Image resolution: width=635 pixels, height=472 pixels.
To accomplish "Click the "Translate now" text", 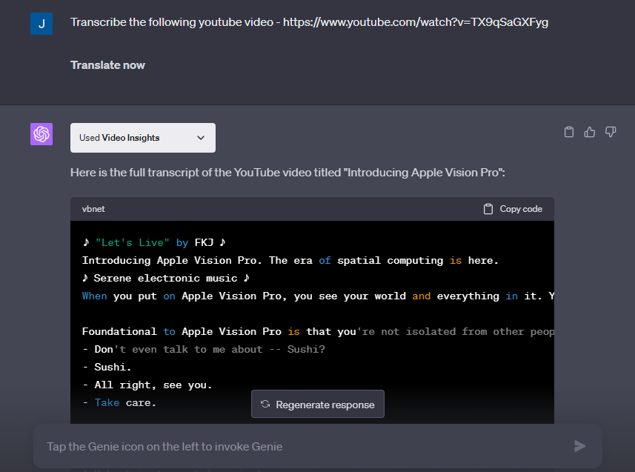I will pyautogui.click(x=107, y=65).
